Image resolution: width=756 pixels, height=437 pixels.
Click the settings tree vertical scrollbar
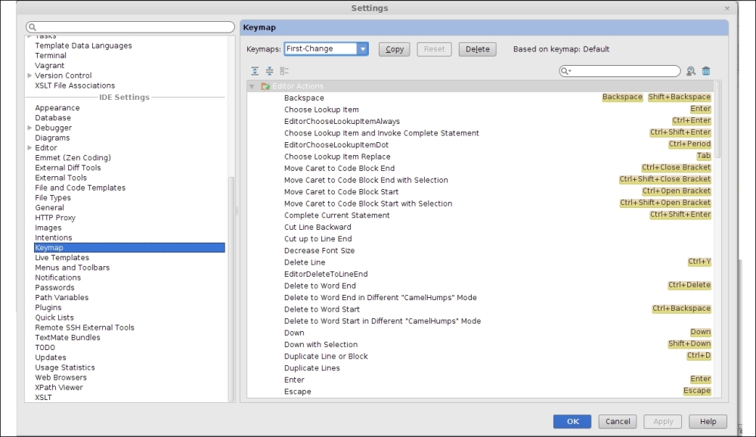pyautogui.click(x=231, y=289)
